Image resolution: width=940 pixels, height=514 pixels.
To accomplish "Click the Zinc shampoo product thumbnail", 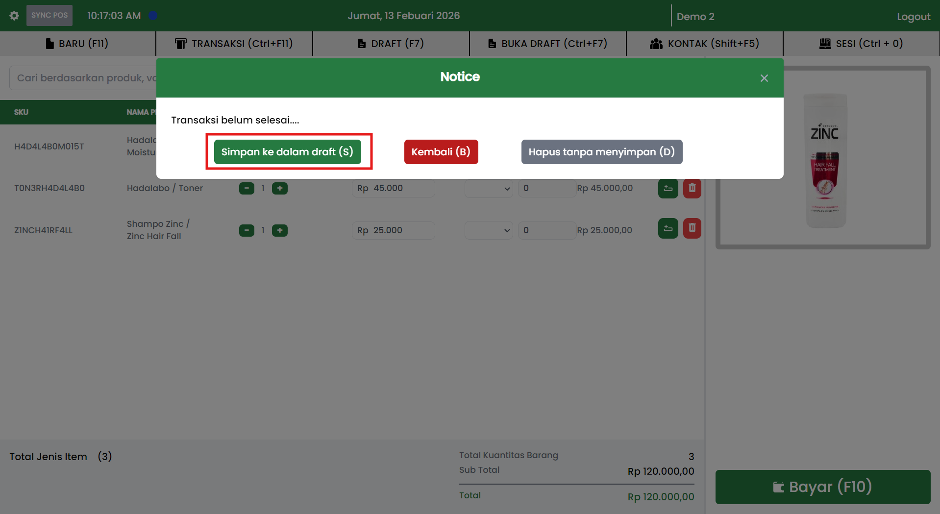I will 824,161.
